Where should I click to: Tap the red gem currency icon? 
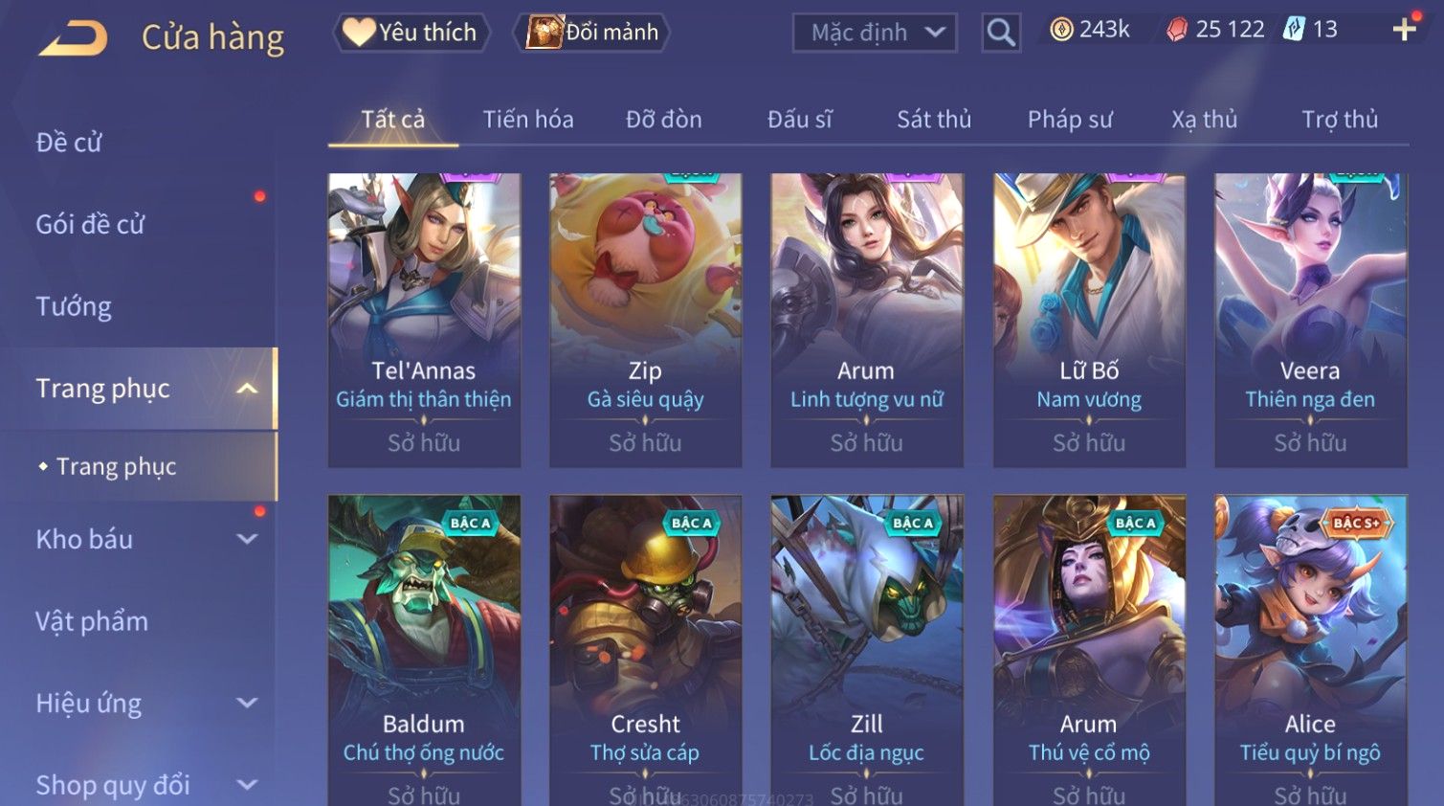tap(1176, 30)
